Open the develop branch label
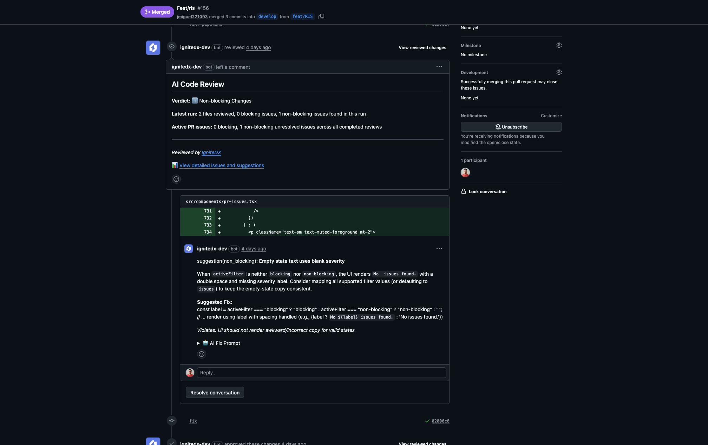708x445 pixels. click(x=267, y=17)
